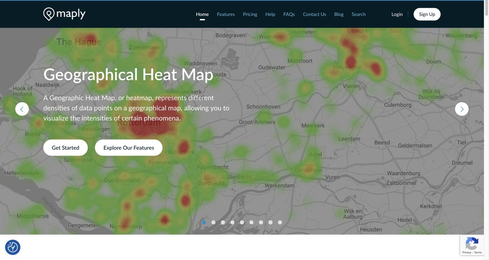Open the cookie preferences icon

point(13,247)
